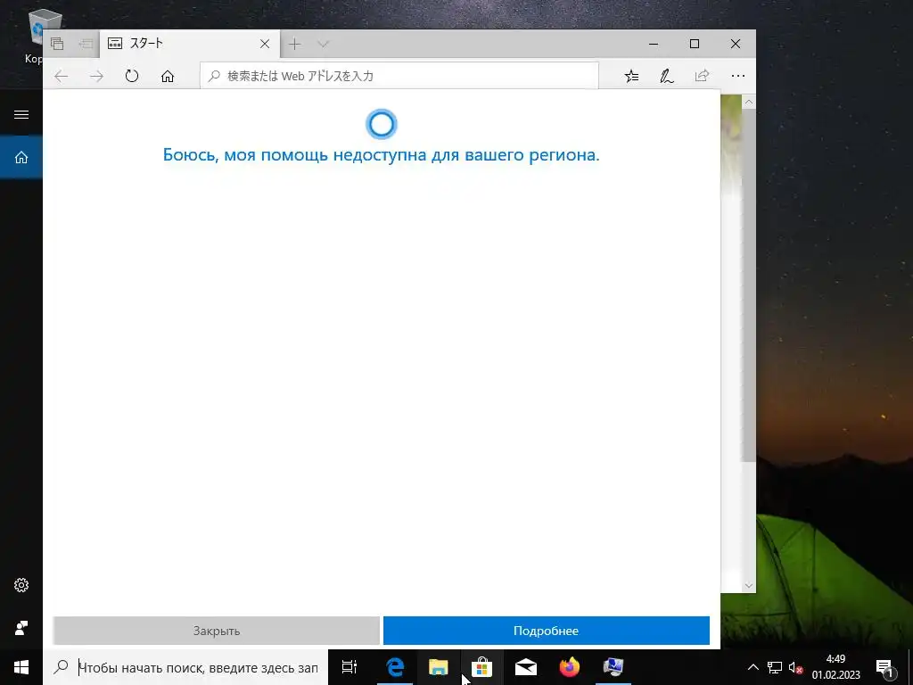Viewport: 913px width, 685px height.
Task: Open Cortana feedback person icon
Action: click(x=21, y=628)
